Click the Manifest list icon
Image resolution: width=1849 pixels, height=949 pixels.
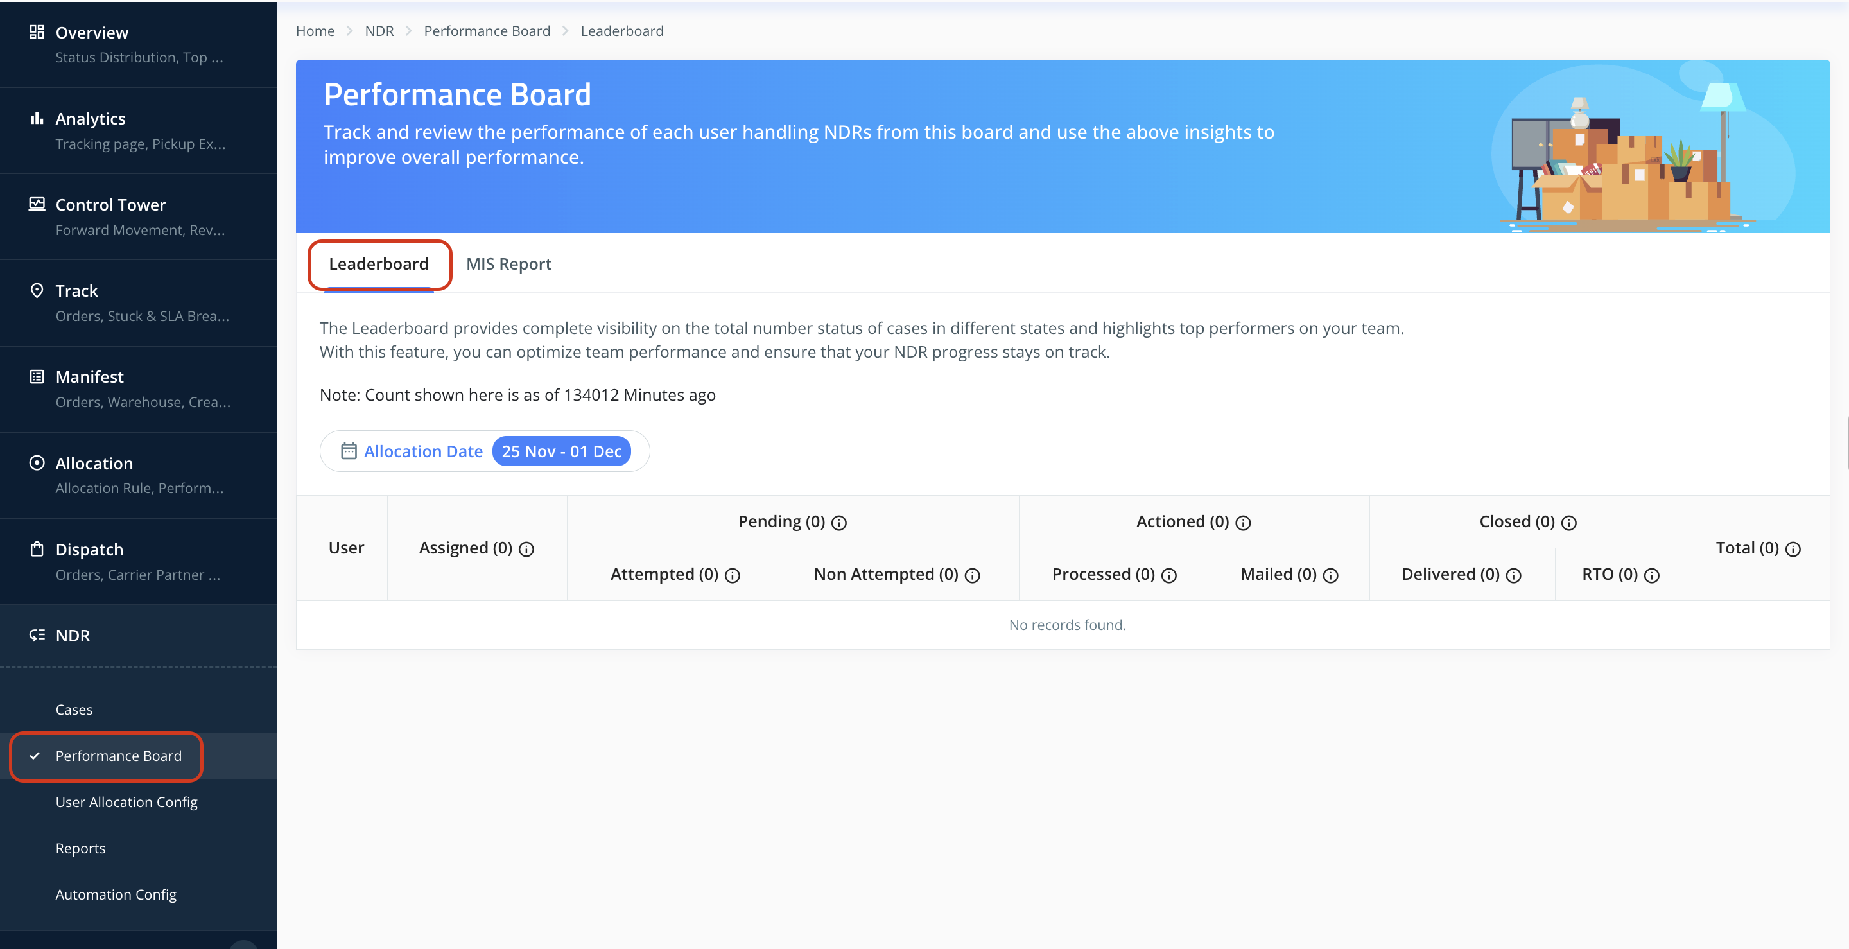click(37, 376)
